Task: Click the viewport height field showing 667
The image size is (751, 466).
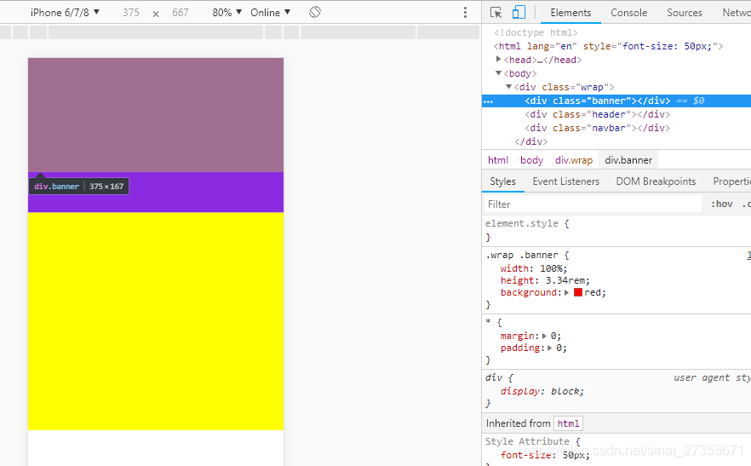Action: click(181, 13)
